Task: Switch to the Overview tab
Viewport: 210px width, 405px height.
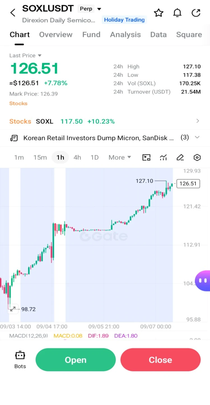Action: coord(56,34)
